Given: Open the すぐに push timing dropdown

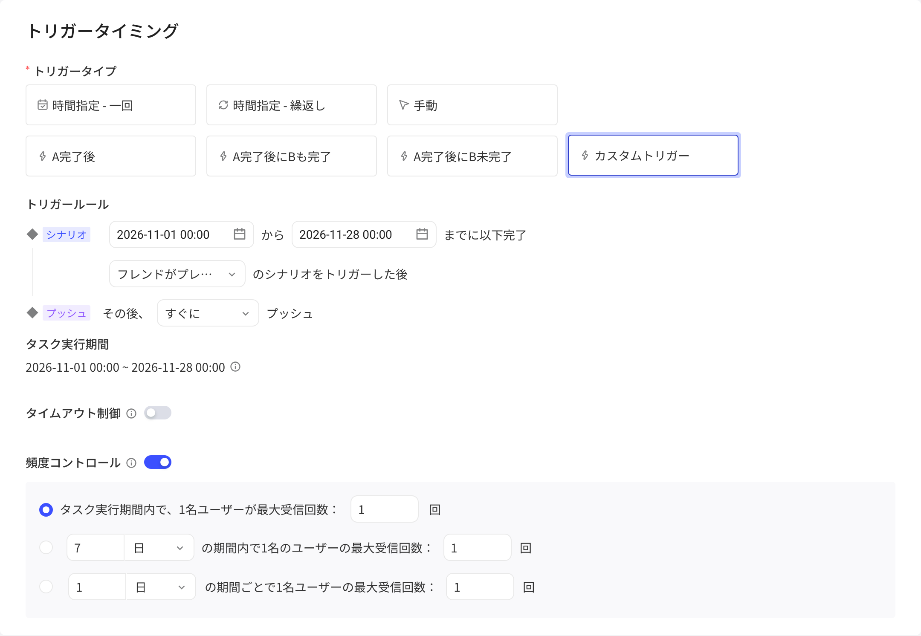Looking at the screenshot, I should pos(208,313).
